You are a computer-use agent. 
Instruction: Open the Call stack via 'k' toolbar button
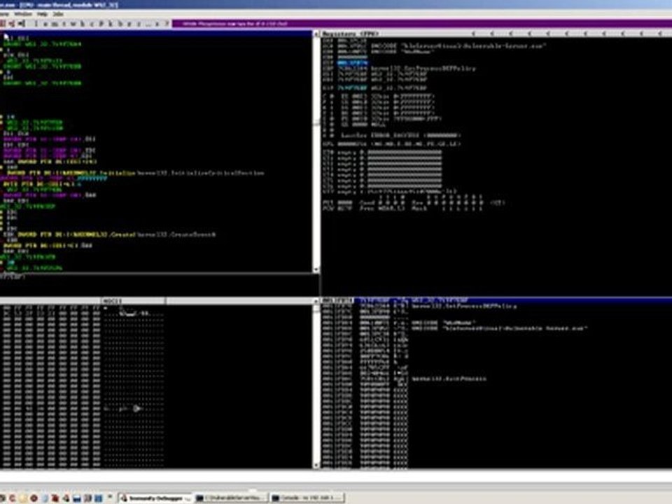[110, 24]
